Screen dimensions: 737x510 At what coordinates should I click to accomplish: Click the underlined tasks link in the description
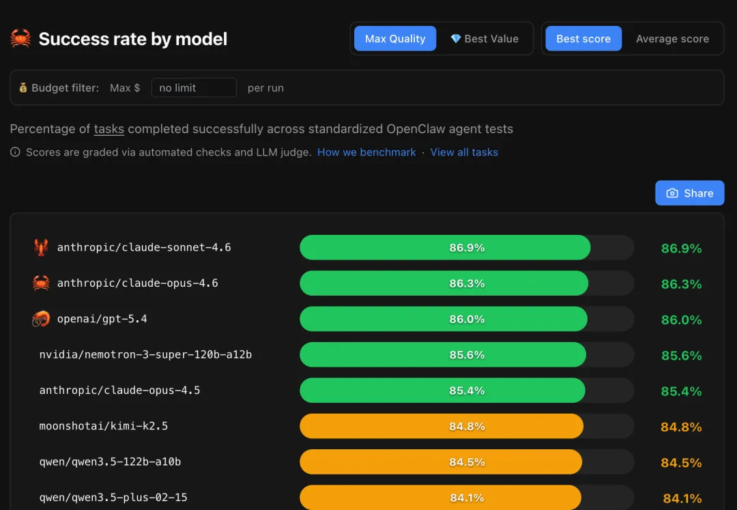(x=109, y=129)
